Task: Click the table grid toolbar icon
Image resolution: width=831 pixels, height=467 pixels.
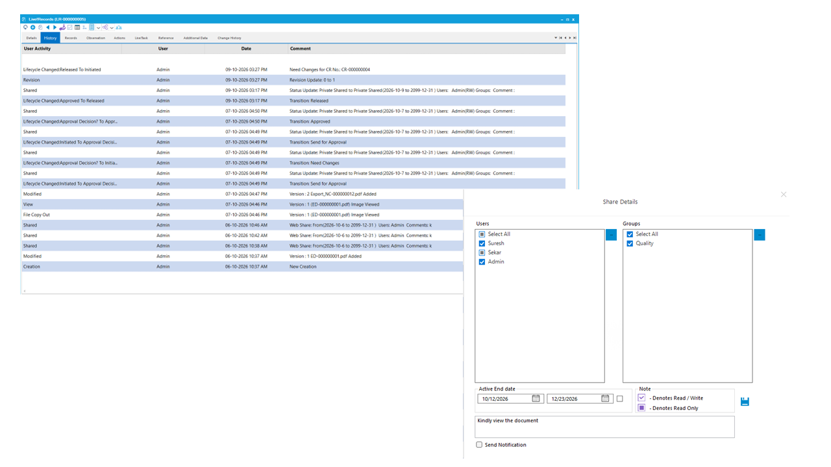Action: click(x=77, y=27)
